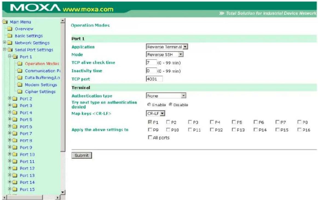Check the All ports checkbox
The width and height of the screenshot is (318, 200).
point(150,137)
